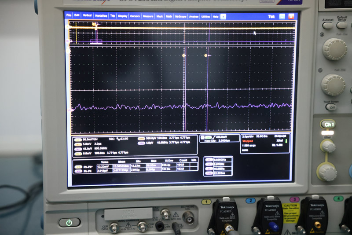Click the M1 math waveform badge

(78, 144)
